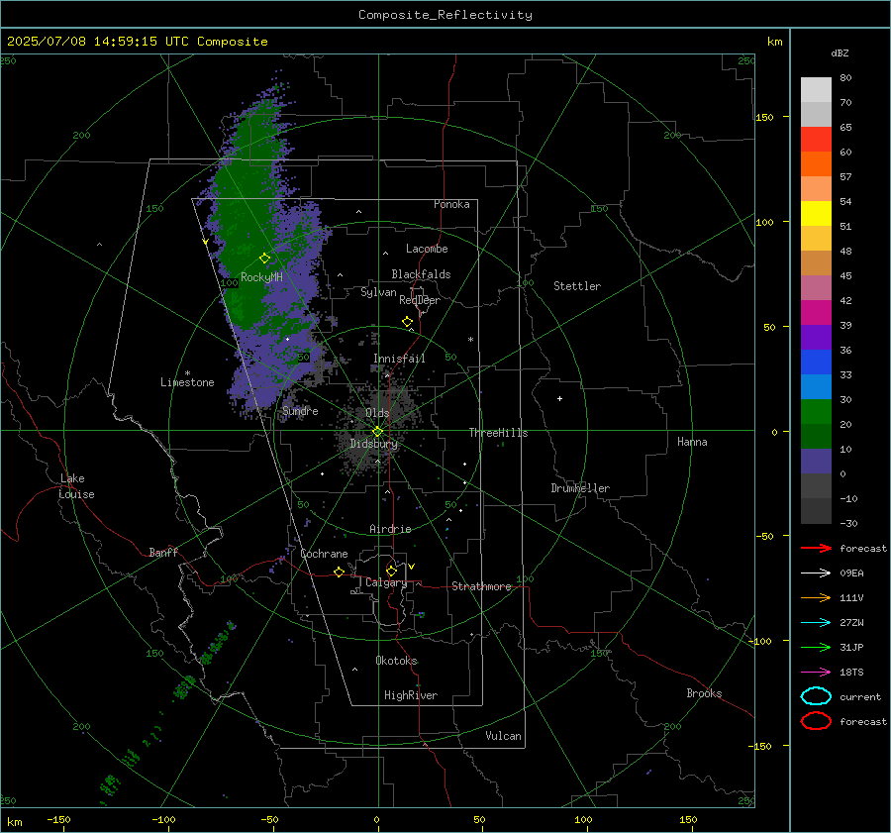
Task: Click the Hanna town label
Action: pos(692,442)
